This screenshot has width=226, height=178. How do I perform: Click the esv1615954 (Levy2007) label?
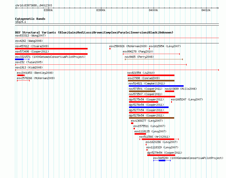point(165,46)
